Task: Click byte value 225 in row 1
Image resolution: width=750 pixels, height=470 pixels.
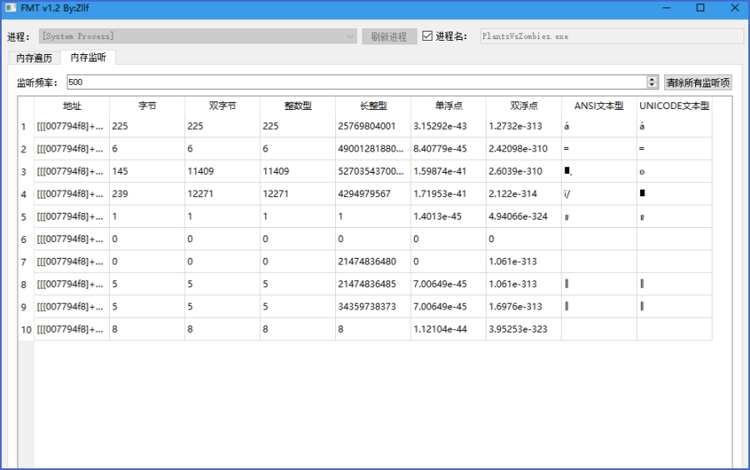Action: pyautogui.click(x=147, y=126)
